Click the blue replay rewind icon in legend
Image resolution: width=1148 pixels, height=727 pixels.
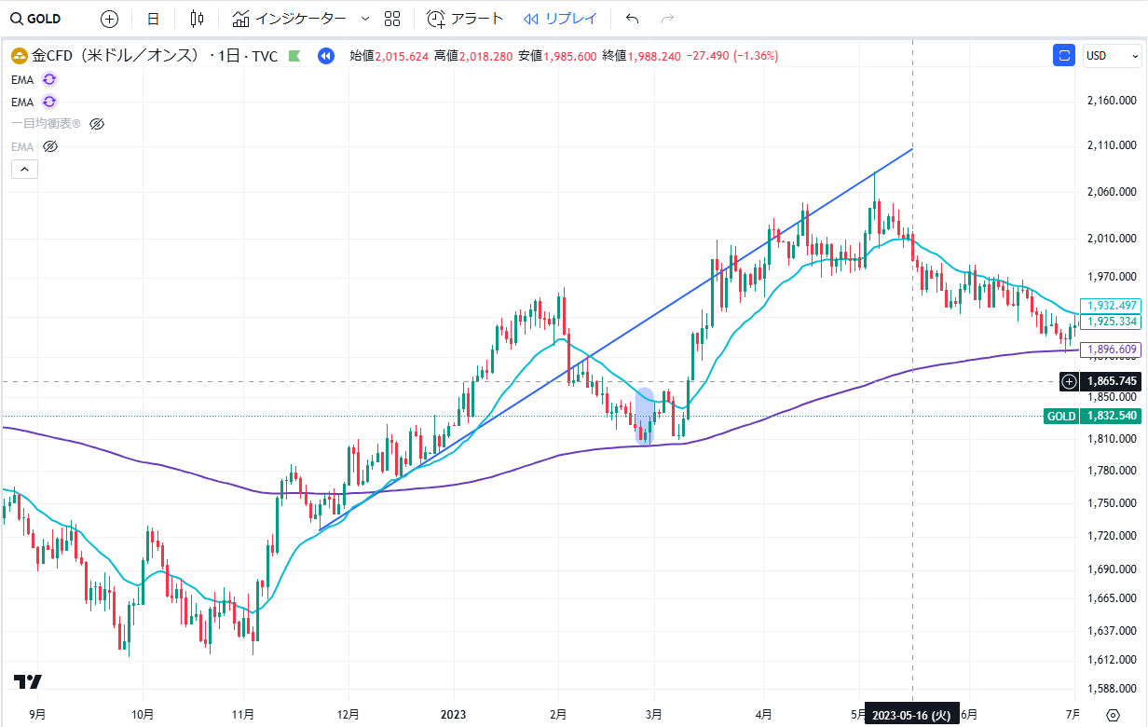[x=325, y=56]
